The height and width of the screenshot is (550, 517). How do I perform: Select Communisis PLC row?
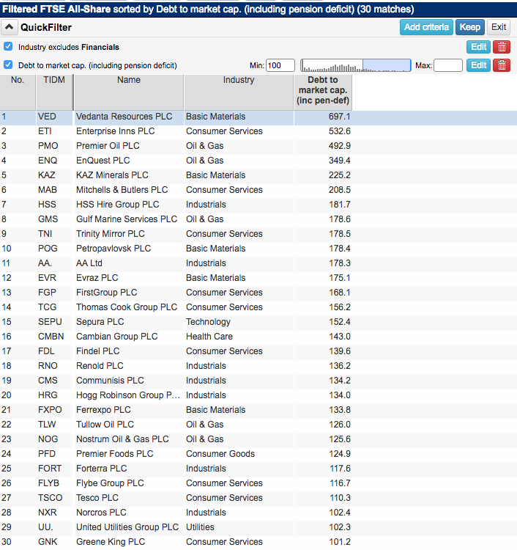click(x=258, y=381)
